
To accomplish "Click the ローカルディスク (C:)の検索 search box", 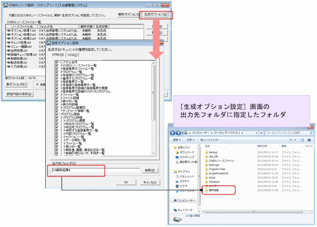I will 289,133.
